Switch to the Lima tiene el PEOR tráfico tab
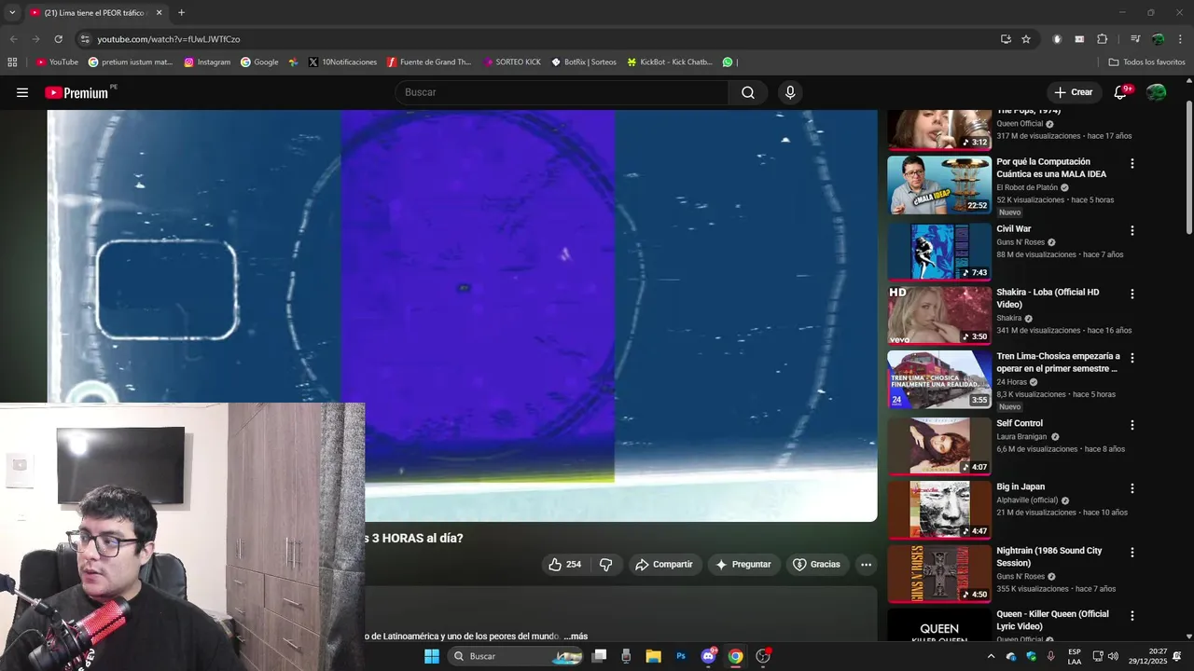This screenshot has height=671, width=1194. coord(96,13)
